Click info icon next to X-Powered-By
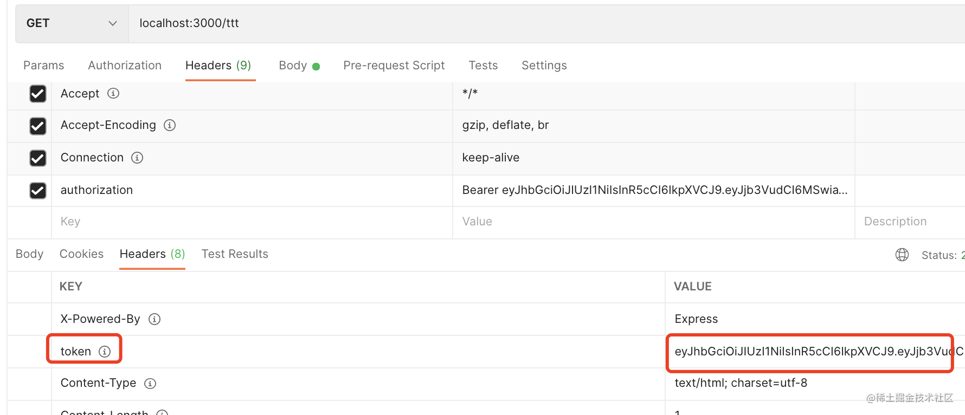 coord(155,319)
